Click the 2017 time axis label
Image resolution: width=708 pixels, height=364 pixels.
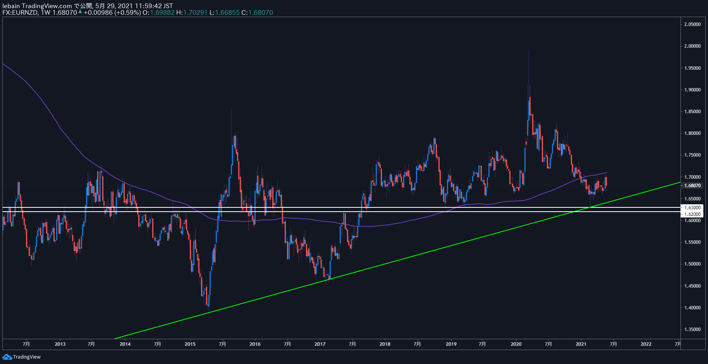click(320, 344)
